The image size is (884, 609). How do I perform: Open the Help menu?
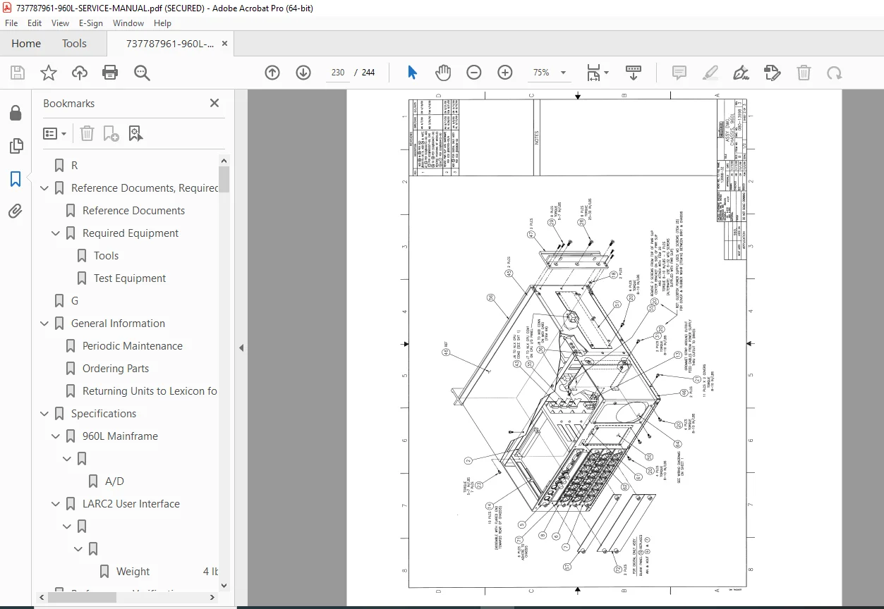pyautogui.click(x=163, y=23)
